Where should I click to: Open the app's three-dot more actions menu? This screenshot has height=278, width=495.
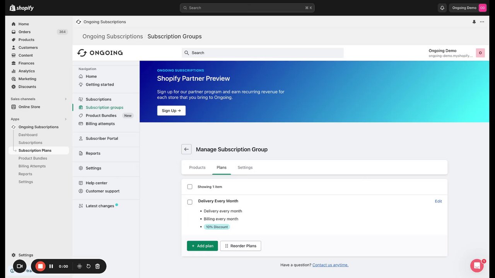[482, 22]
